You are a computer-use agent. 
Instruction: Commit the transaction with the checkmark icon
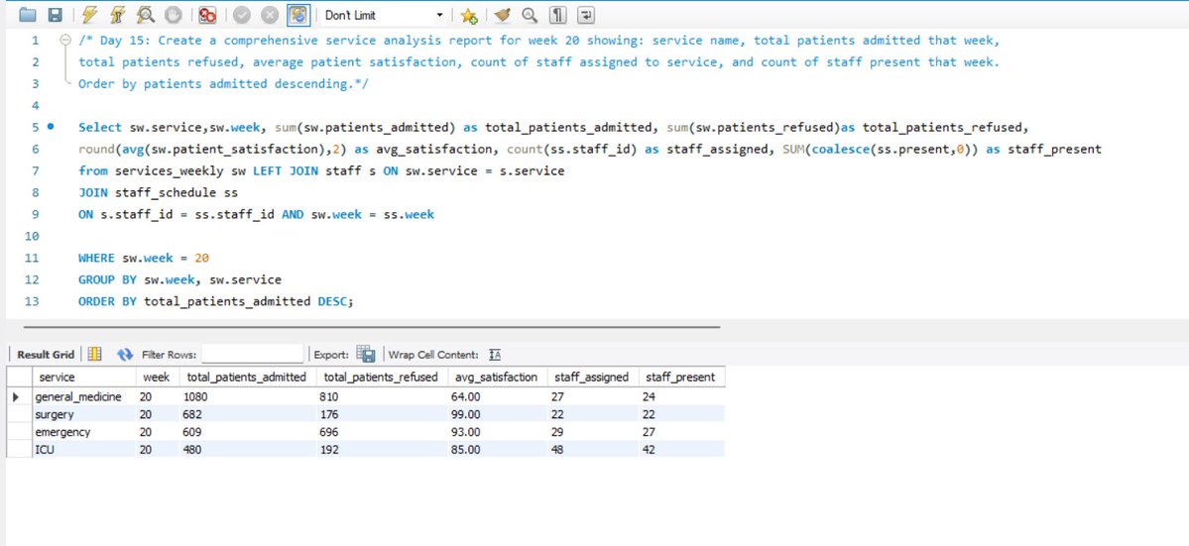click(242, 15)
